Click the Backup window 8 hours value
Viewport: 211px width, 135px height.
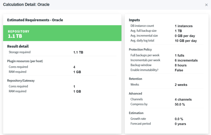(181, 65)
